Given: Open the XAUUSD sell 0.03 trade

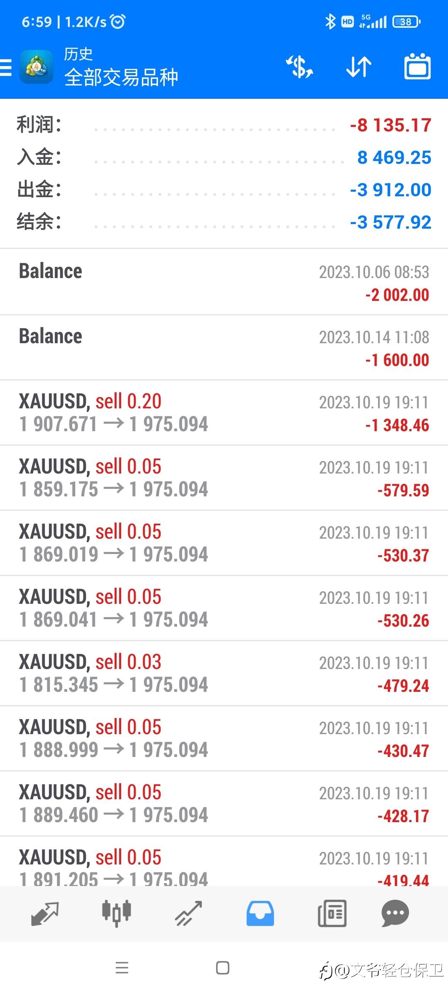Looking at the screenshot, I should (224, 673).
